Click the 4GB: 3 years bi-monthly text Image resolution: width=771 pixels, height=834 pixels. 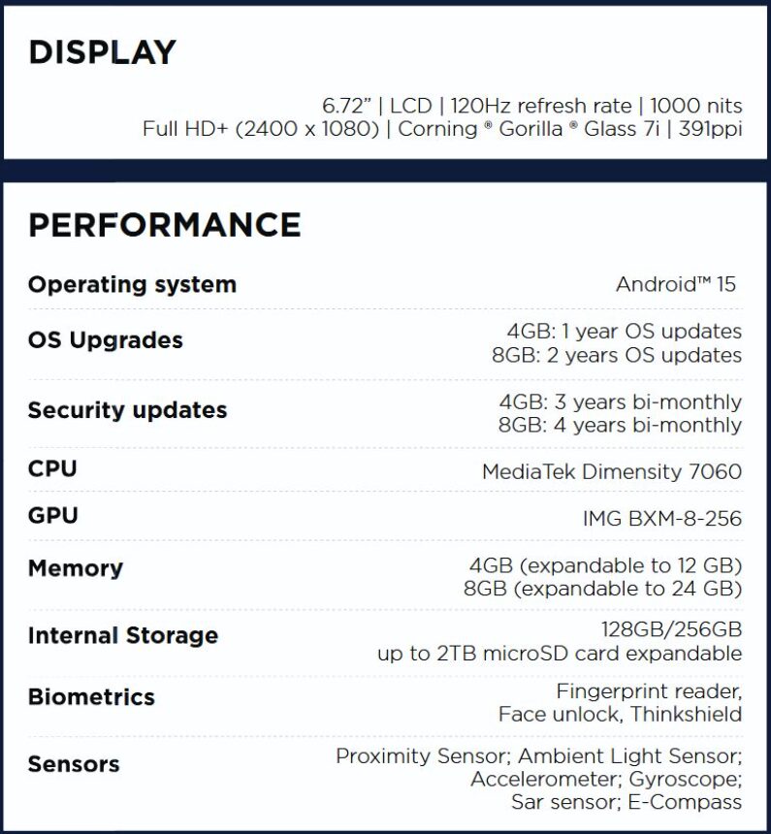coord(621,402)
